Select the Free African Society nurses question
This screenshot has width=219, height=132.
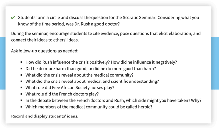[70, 88]
